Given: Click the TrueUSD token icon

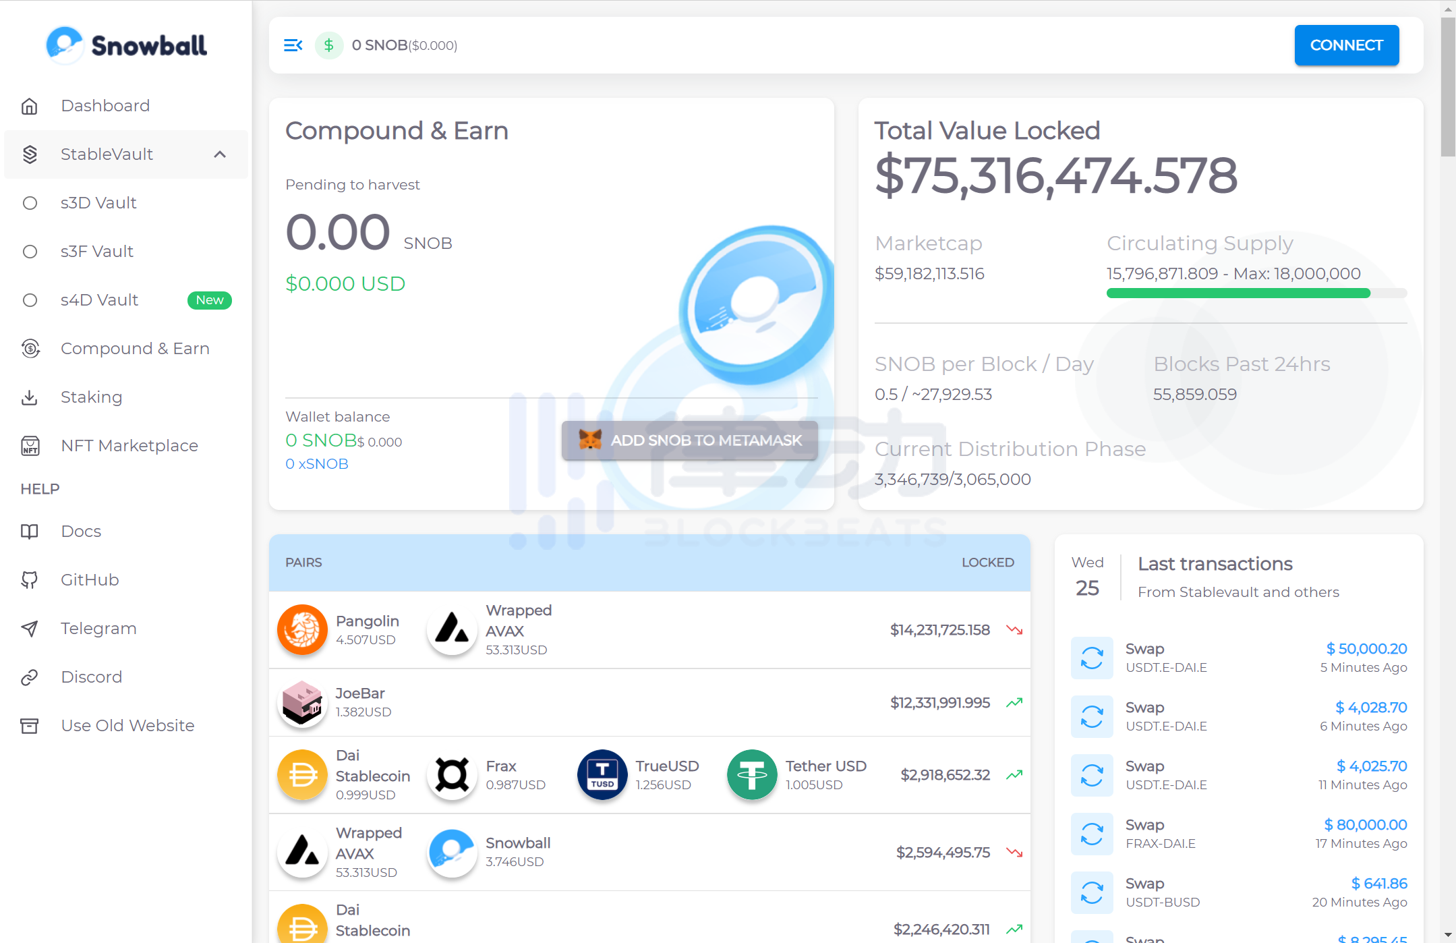Looking at the screenshot, I should (x=602, y=775).
